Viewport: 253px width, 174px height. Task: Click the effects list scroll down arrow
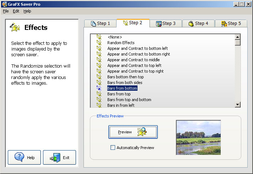click(237, 104)
